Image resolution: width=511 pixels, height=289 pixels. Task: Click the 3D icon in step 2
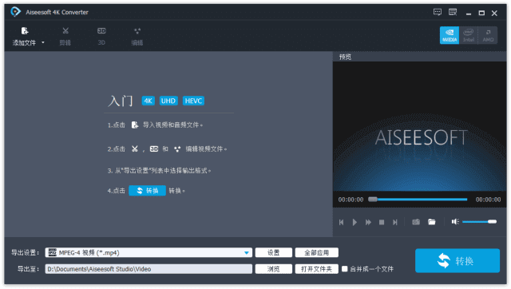(x=154, y=149)
